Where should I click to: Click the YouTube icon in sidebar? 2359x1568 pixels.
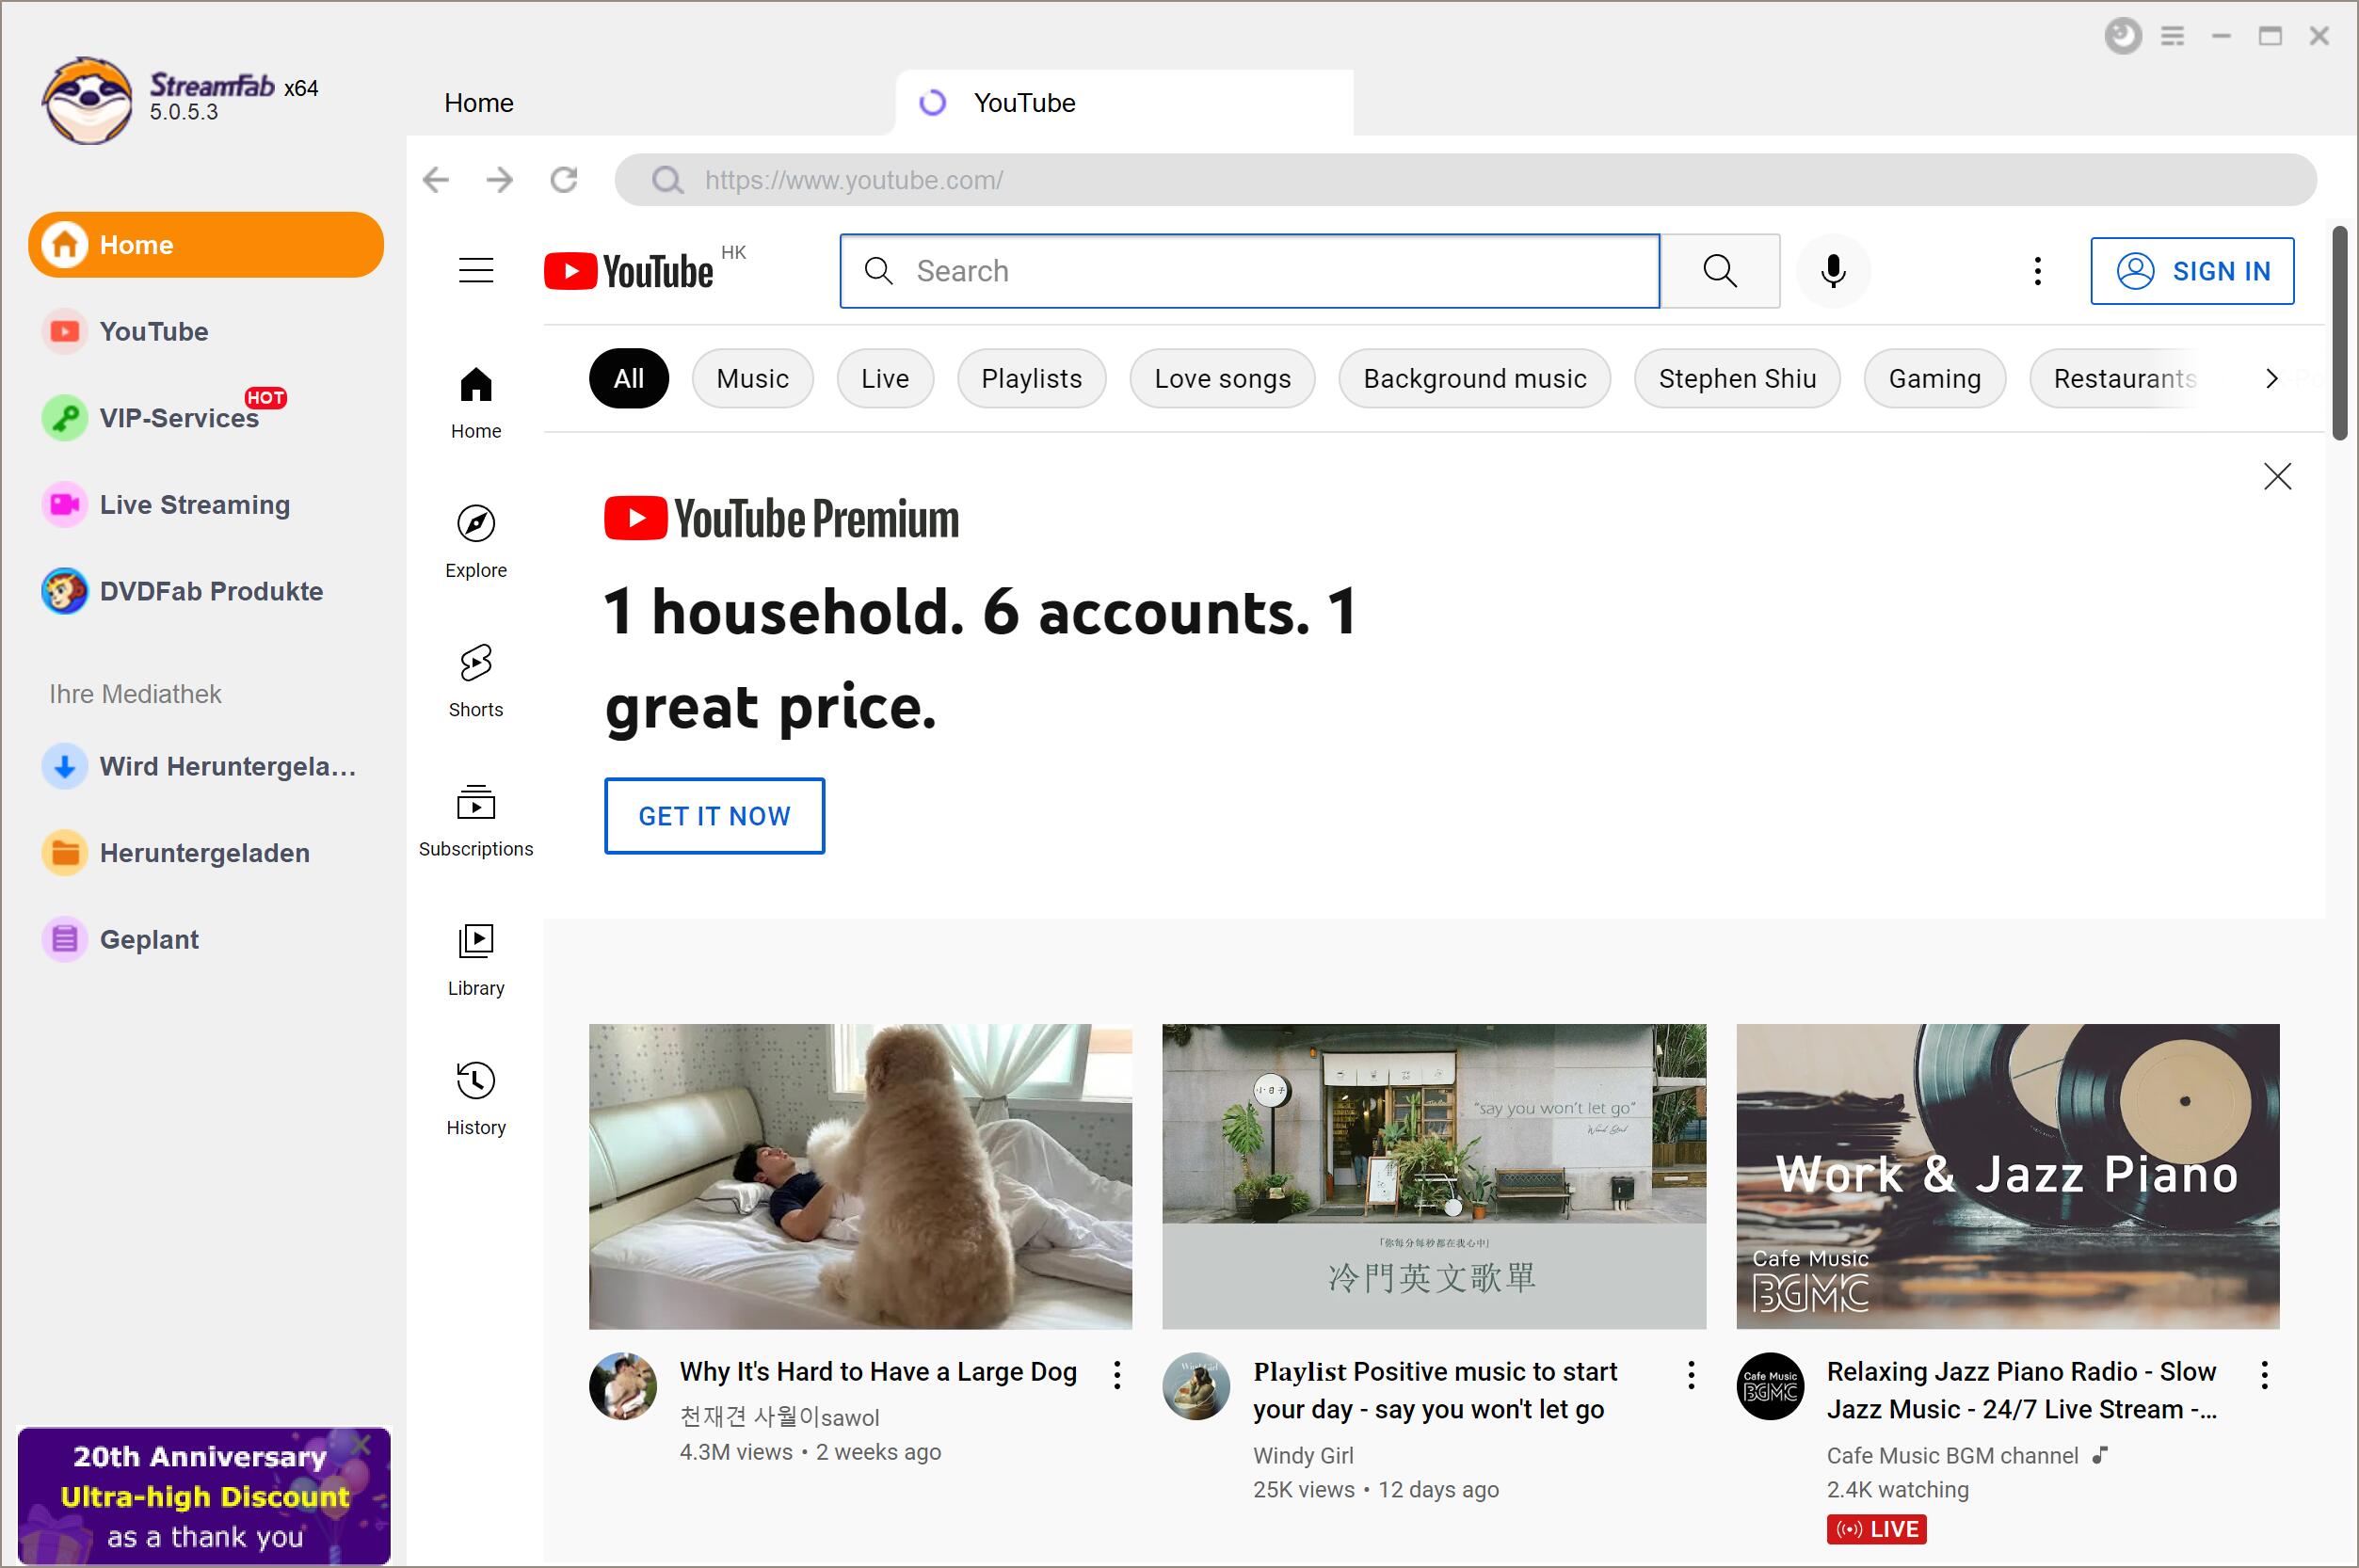[x=63, y=330]
